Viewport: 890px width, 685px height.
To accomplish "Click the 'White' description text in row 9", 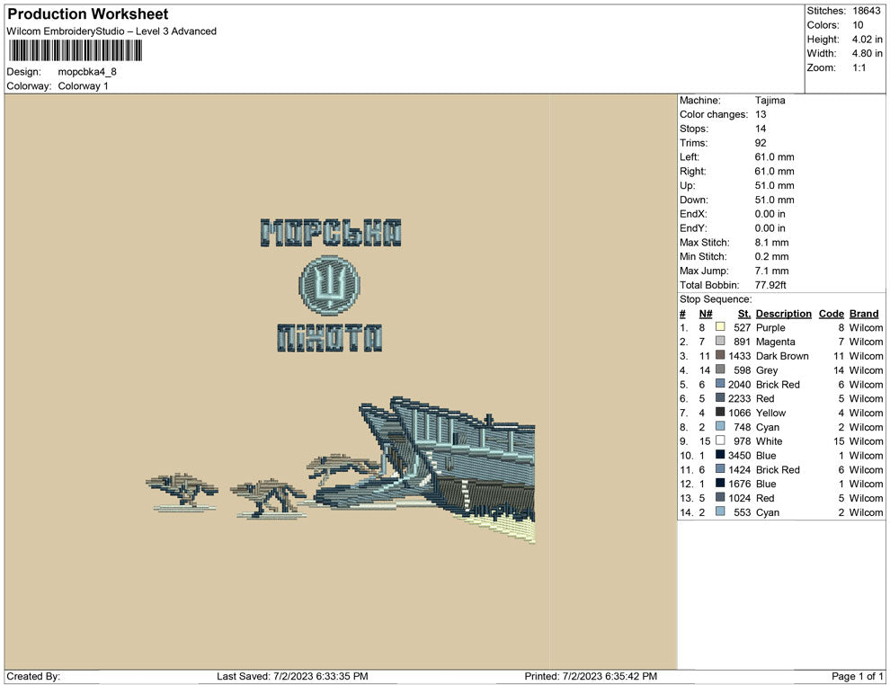I will tap(770, 441).
